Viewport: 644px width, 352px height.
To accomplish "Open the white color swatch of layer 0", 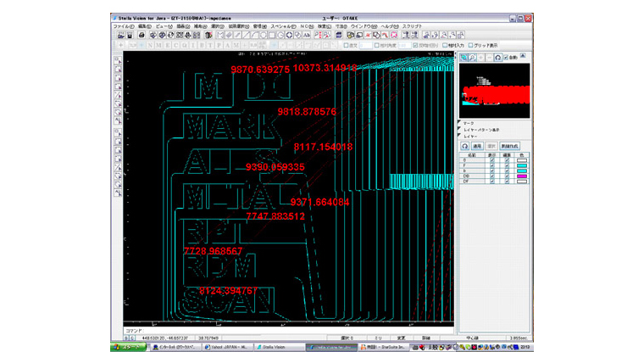I will click(x=522, y=160).
